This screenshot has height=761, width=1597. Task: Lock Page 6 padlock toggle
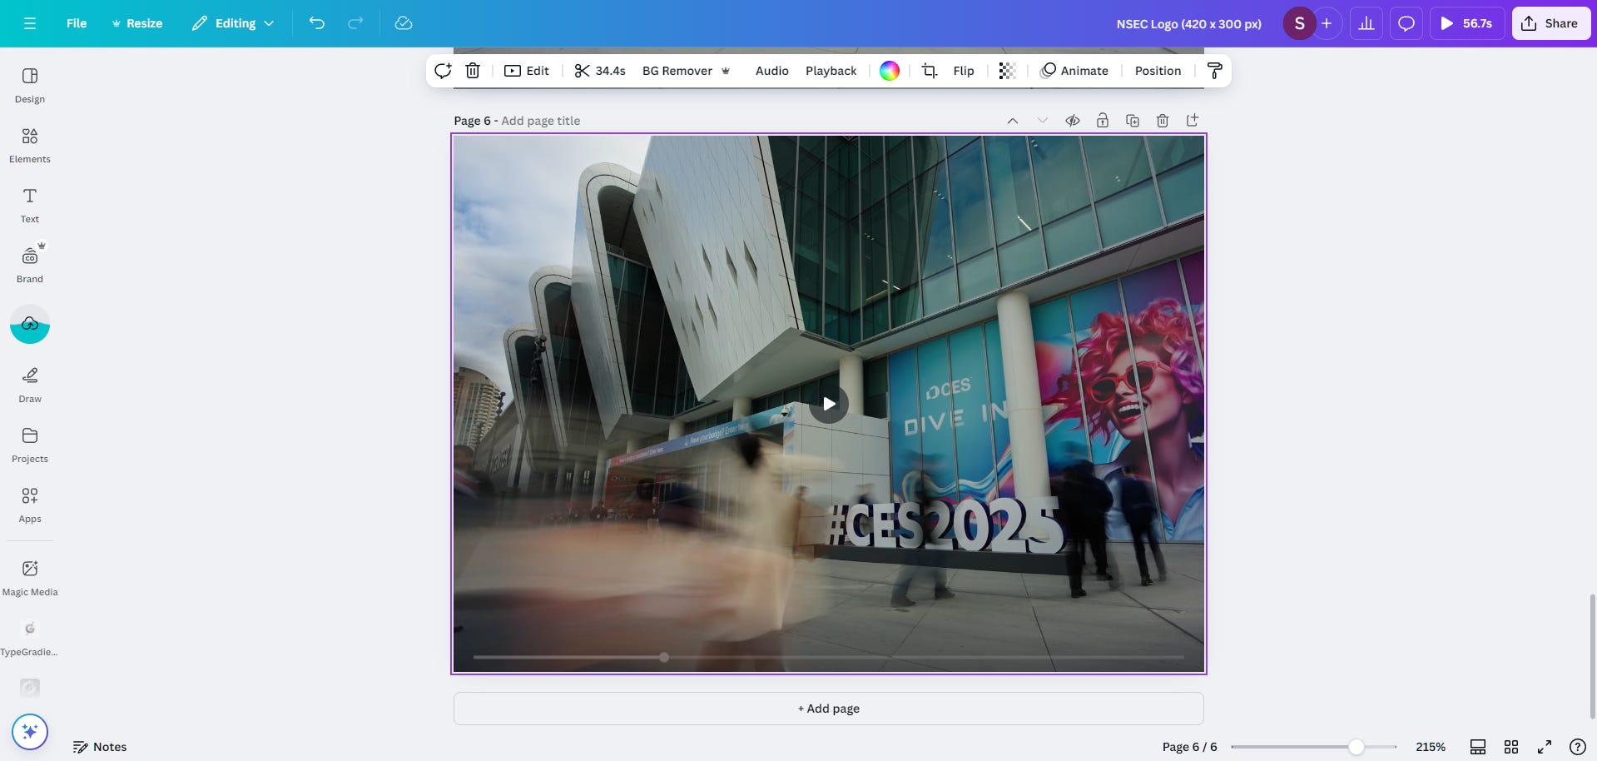tap(1103, 121)
